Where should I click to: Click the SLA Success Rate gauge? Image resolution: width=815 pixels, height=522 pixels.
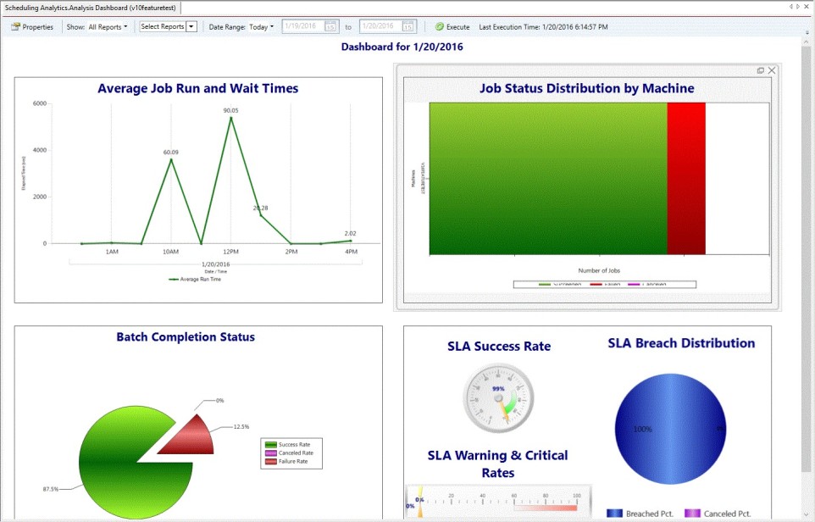(x=498, y=397)
